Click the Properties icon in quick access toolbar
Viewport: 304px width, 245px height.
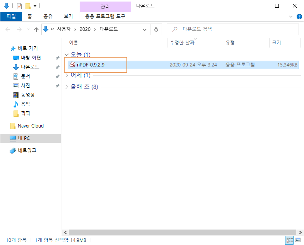pos(19,6)
